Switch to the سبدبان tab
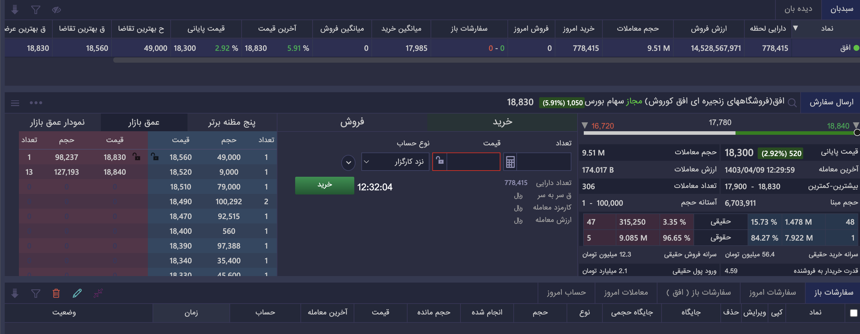Image resolution: width=860 pixels, height=334 pixels. (x=841, y=9)
